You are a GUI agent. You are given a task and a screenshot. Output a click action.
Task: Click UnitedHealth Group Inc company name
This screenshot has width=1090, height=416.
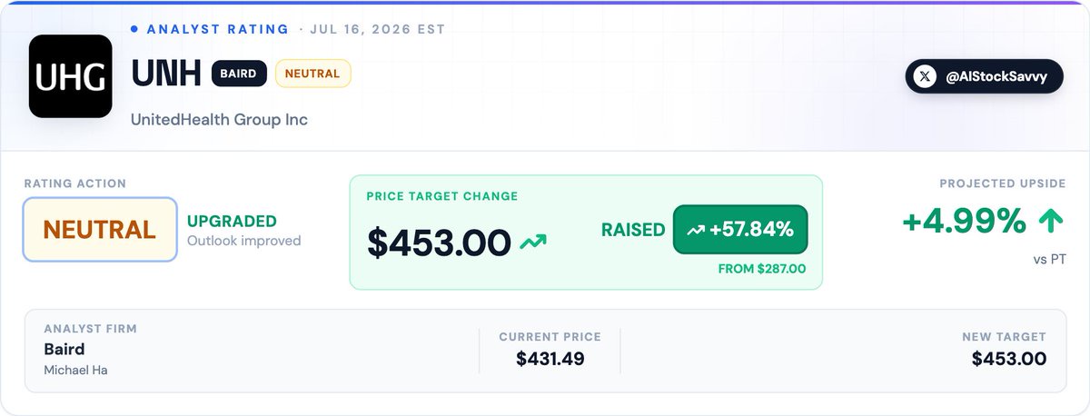(219, 120)
